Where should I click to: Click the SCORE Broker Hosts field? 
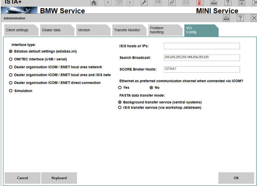(202, 69)
